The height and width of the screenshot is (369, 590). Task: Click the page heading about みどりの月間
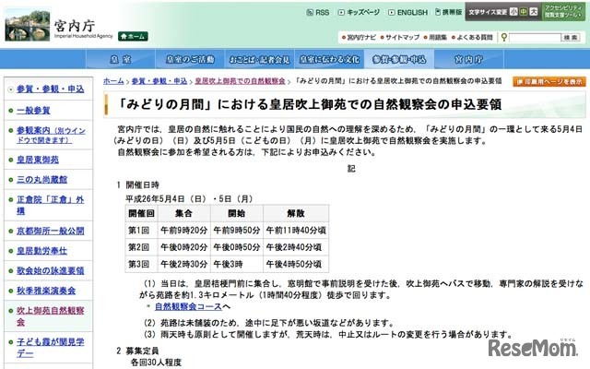pos(310,104)
